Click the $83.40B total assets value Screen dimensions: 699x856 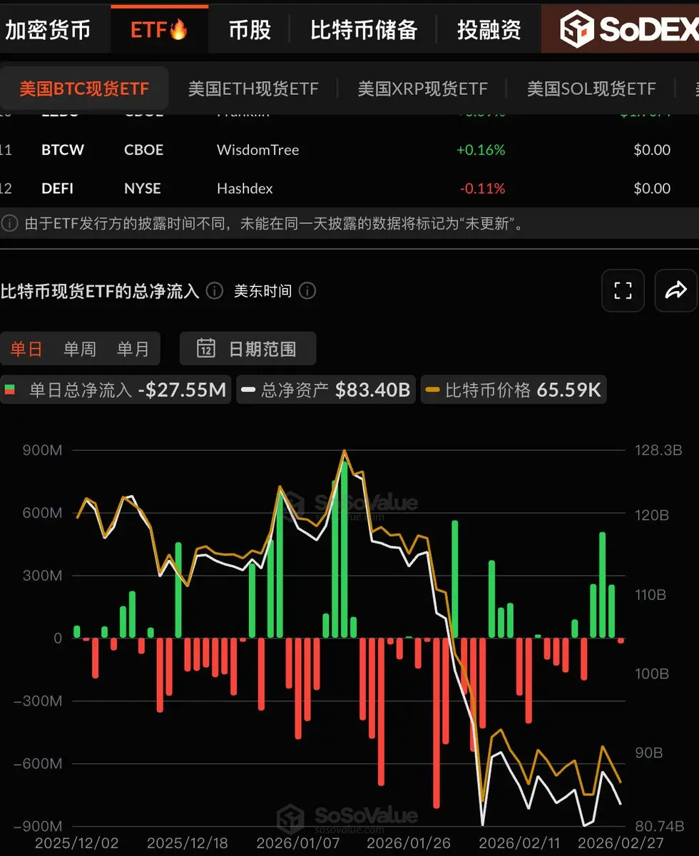click(372, 389)
